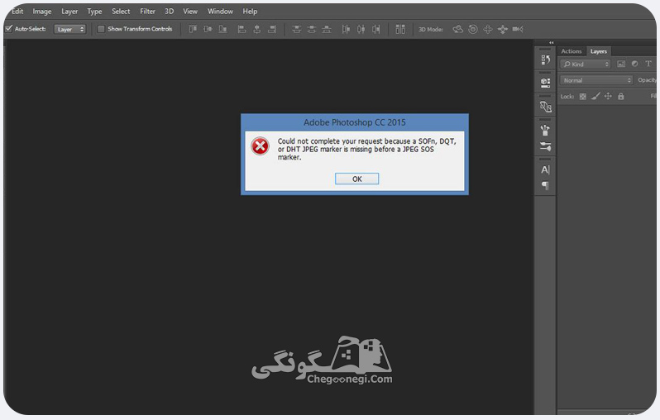Open the 3D menu
This screenshot has height=420, width=660.
coord(170,12)
